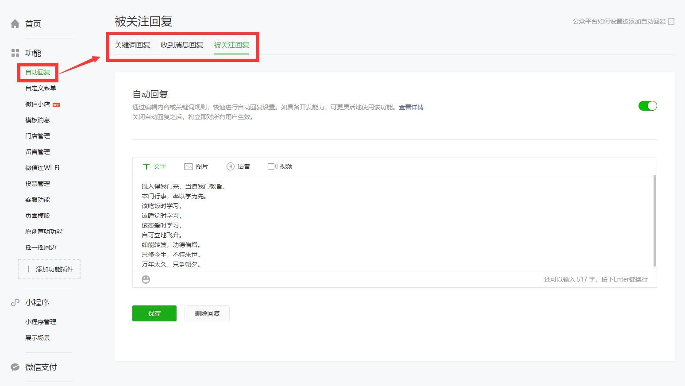Click the camera icon for 视频
Screen dimensions: 685x386
tap(273, 166)
